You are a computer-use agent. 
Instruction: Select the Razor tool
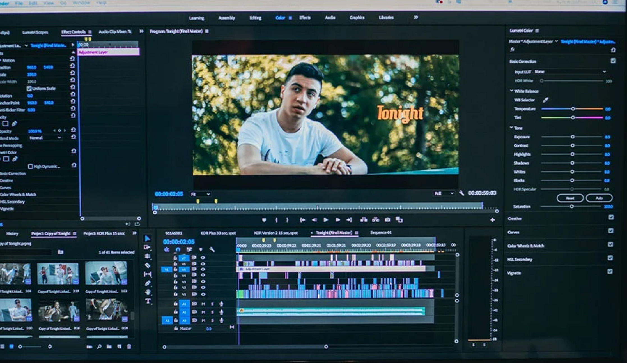pyautogui.click(x=148, y=265)
